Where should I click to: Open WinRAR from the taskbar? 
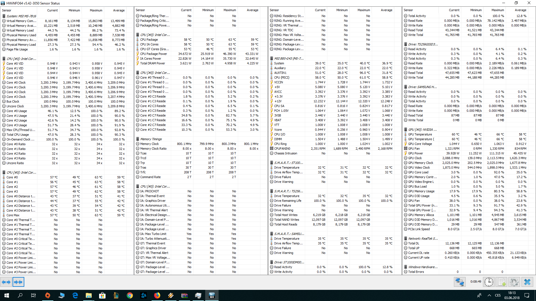point(185,295)
